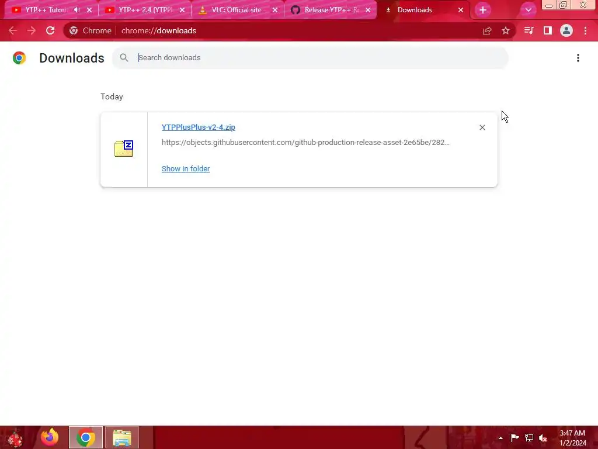Viewport: 598px width, 449px height.
Task: Go back using the back arrow
Action: [x=13, y=30]
